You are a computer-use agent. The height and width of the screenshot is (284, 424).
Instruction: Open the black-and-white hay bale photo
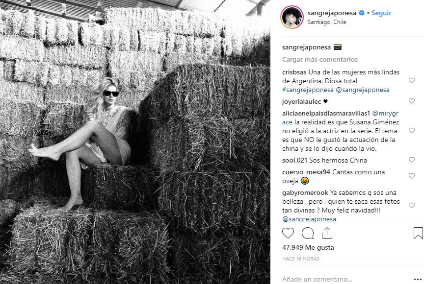point(135,142)
